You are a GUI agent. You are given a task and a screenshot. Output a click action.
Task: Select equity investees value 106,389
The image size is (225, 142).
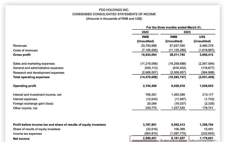(179, 129)
